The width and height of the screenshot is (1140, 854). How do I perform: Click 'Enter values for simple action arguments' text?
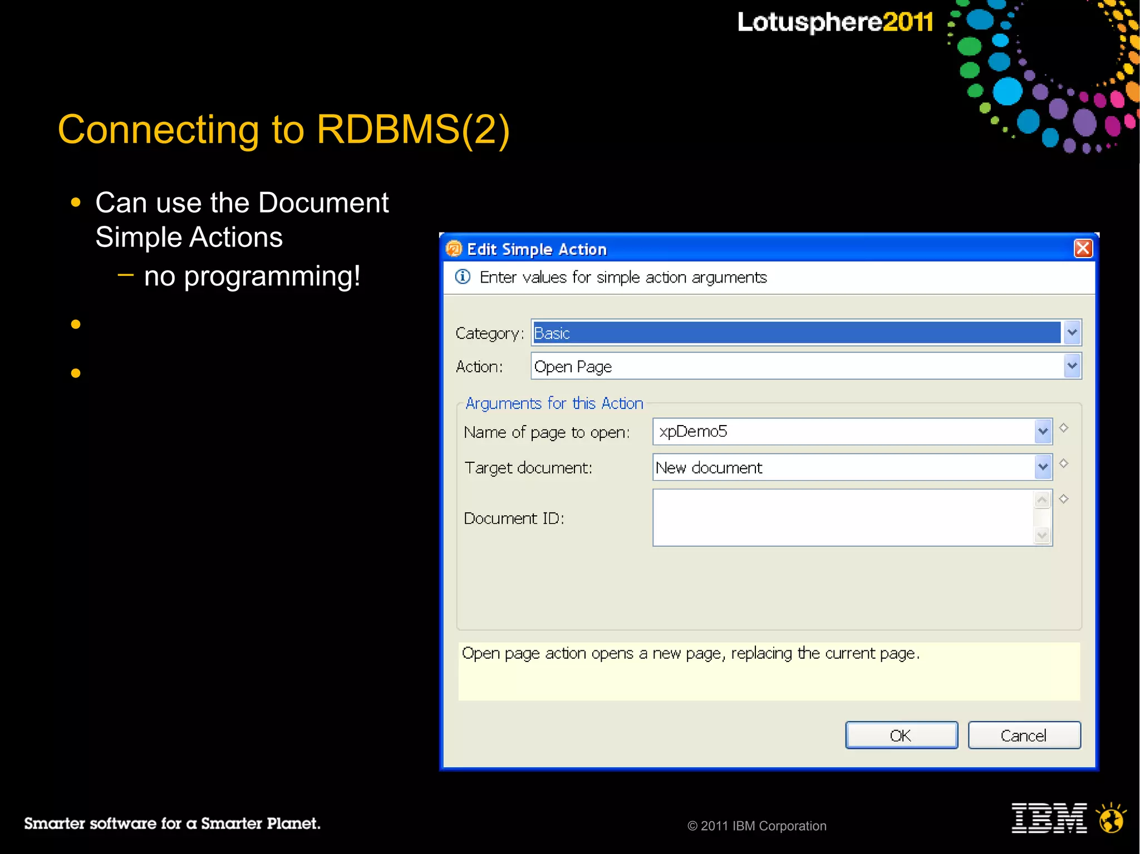[623, 277]
